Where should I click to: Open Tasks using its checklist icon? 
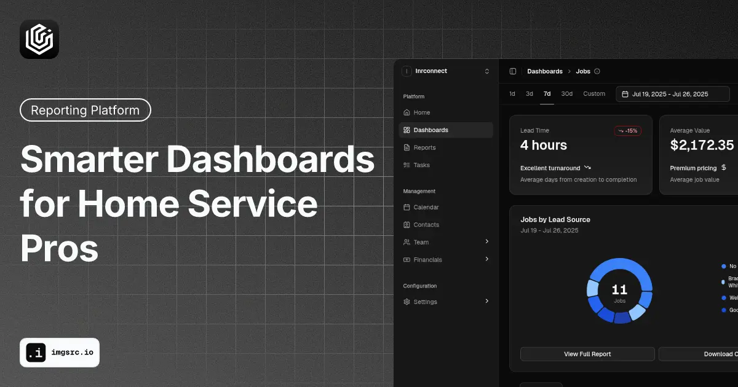[407, 165]
